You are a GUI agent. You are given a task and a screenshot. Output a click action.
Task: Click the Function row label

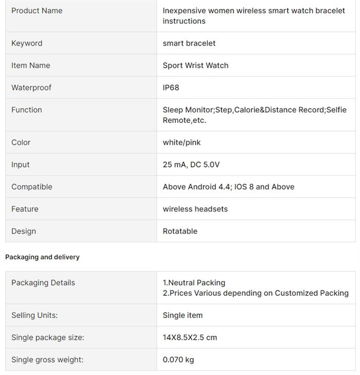click(x=27, y=109)
